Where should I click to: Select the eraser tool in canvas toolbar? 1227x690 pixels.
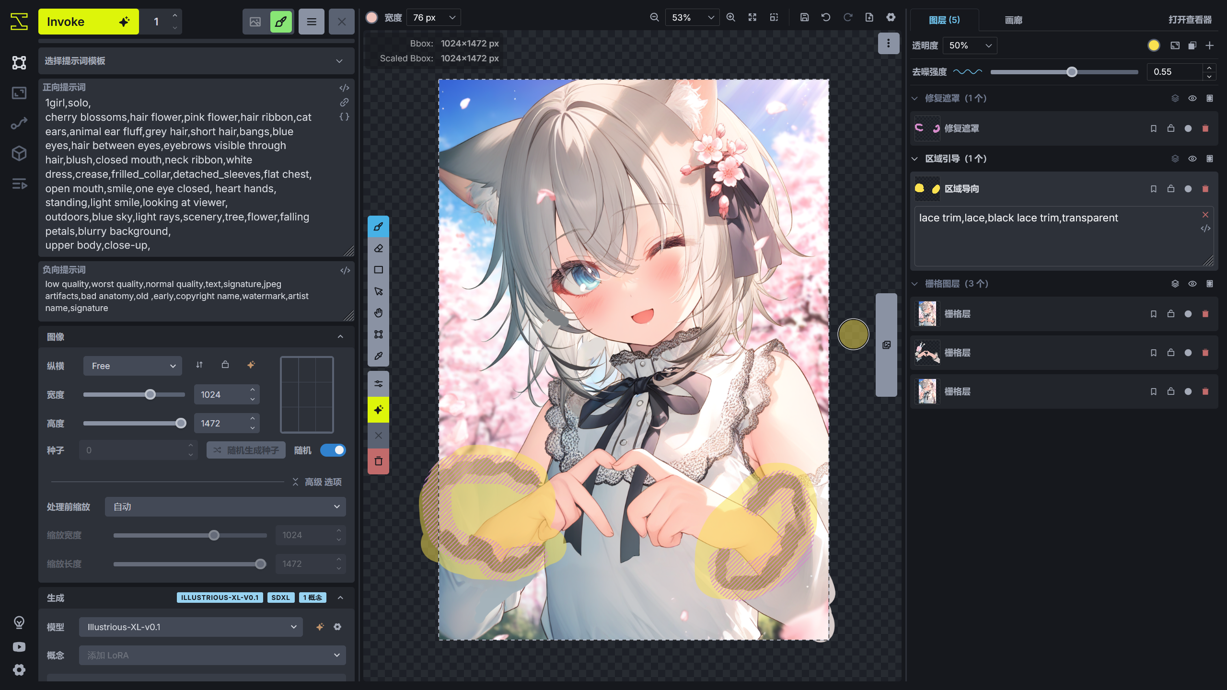coord(378,248)
